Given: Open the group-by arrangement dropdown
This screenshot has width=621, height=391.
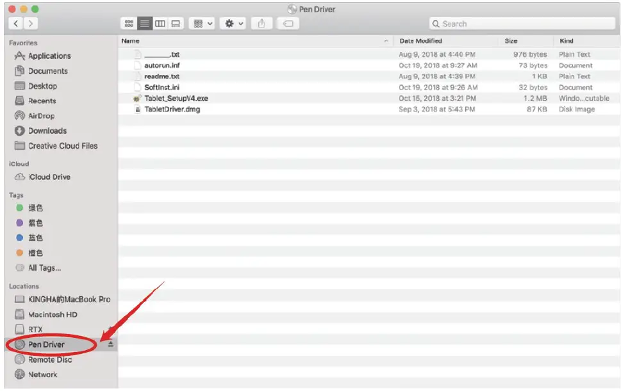Looking at the screenshot, I should (202, 24).
